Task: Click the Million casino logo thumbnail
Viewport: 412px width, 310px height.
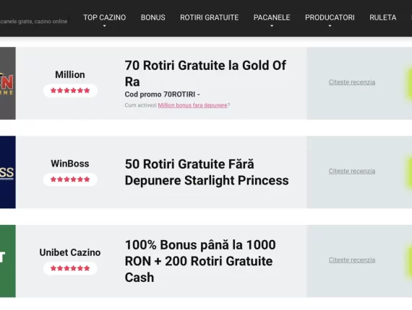Action: pyautogui.click(x=8, y=84)
